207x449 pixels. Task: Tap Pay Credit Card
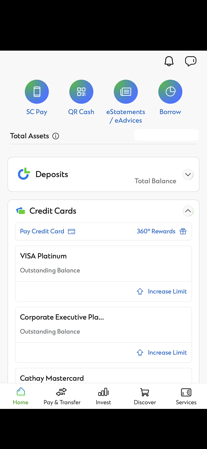coord(42,231)
